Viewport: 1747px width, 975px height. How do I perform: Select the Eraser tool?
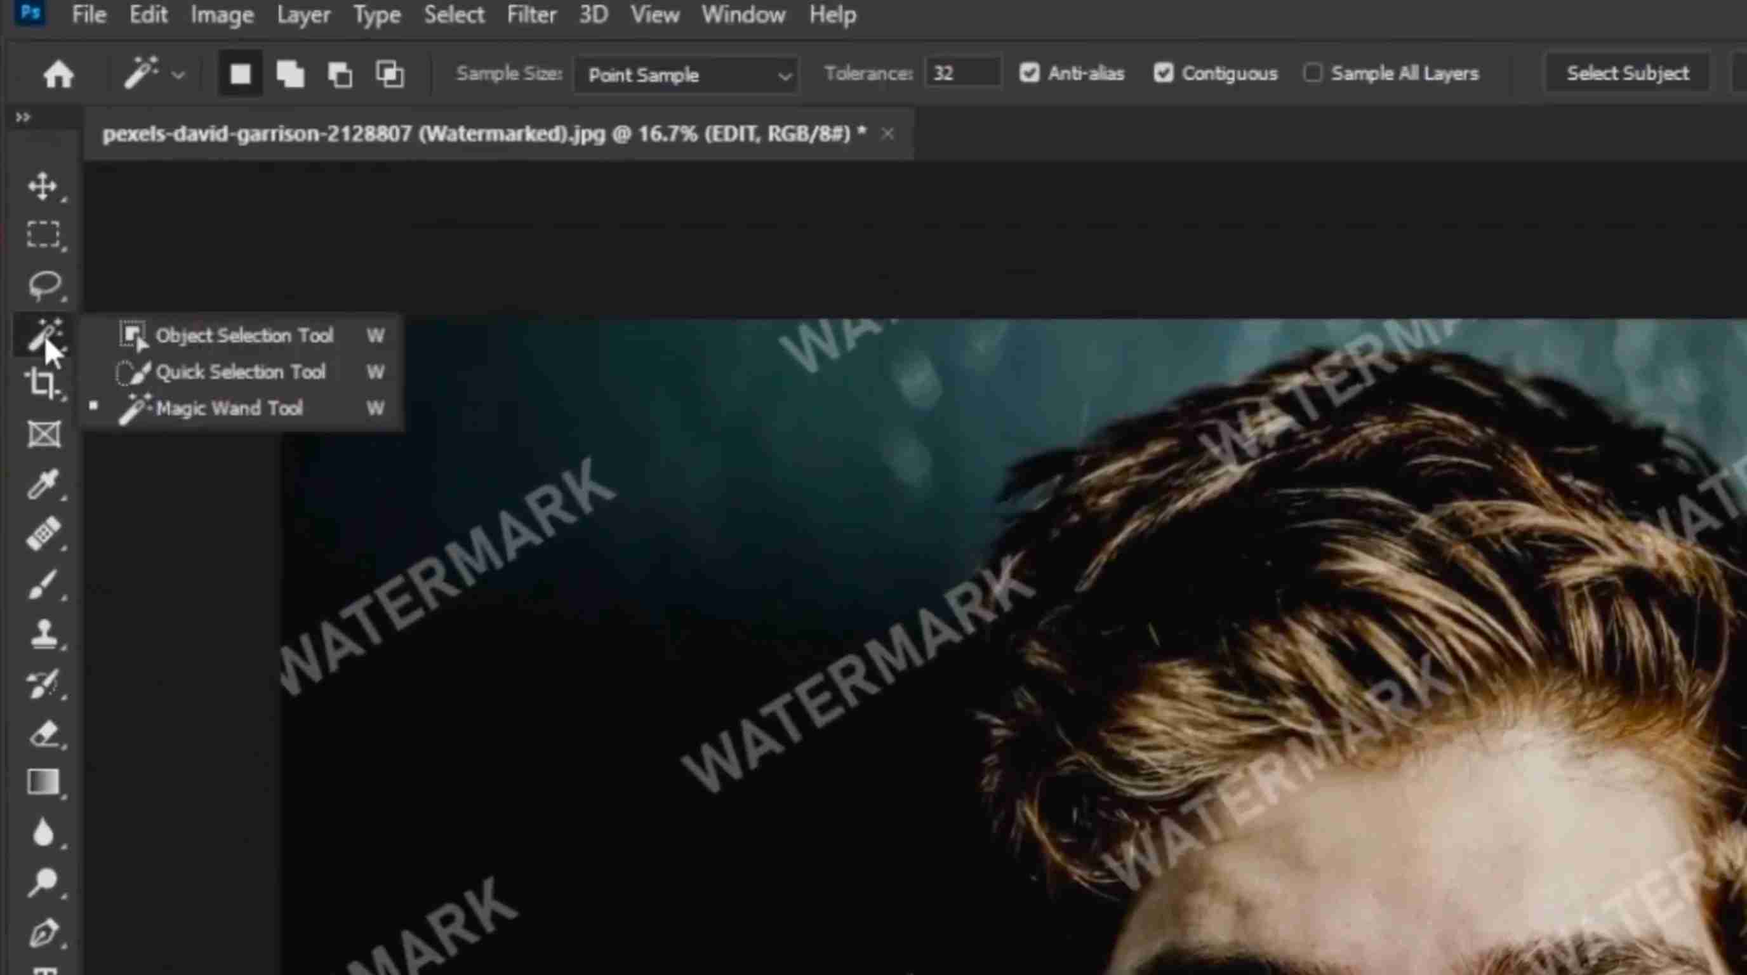point(44,734)
